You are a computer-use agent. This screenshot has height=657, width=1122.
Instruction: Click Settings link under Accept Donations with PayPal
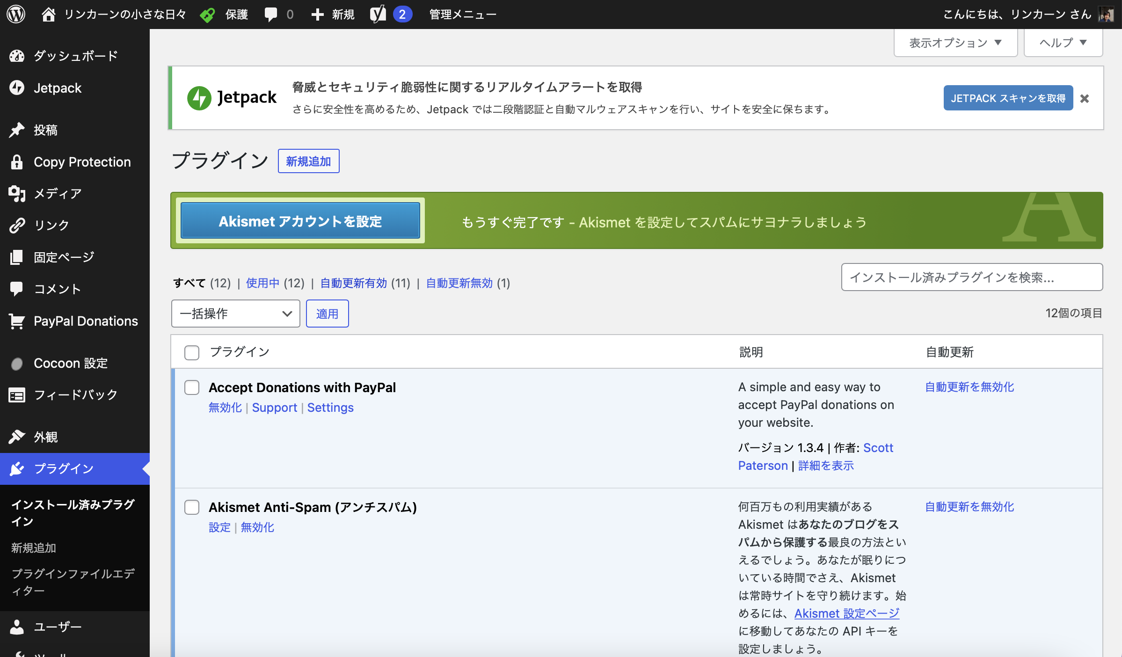click(x=330, y=408)
